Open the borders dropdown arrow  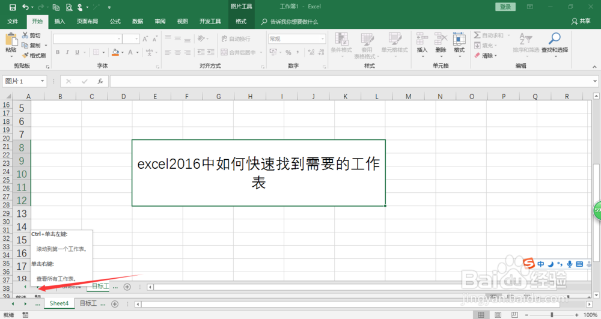pos(103,52)
